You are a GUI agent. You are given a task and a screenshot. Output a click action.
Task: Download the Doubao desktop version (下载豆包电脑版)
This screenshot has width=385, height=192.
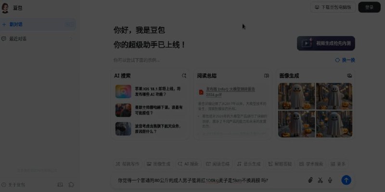point(333,7)
